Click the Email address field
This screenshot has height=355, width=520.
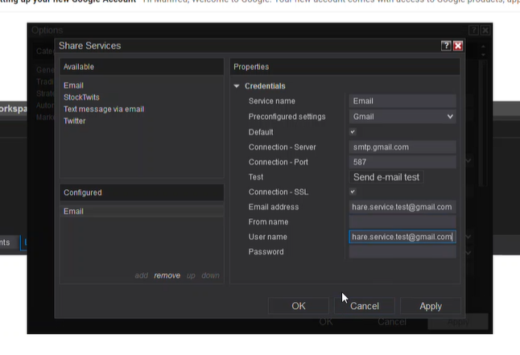pos(402,207)
